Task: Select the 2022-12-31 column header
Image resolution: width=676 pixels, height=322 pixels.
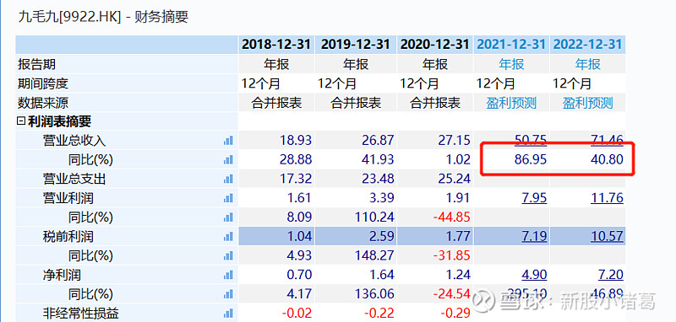Action: (x=588, y=45)
